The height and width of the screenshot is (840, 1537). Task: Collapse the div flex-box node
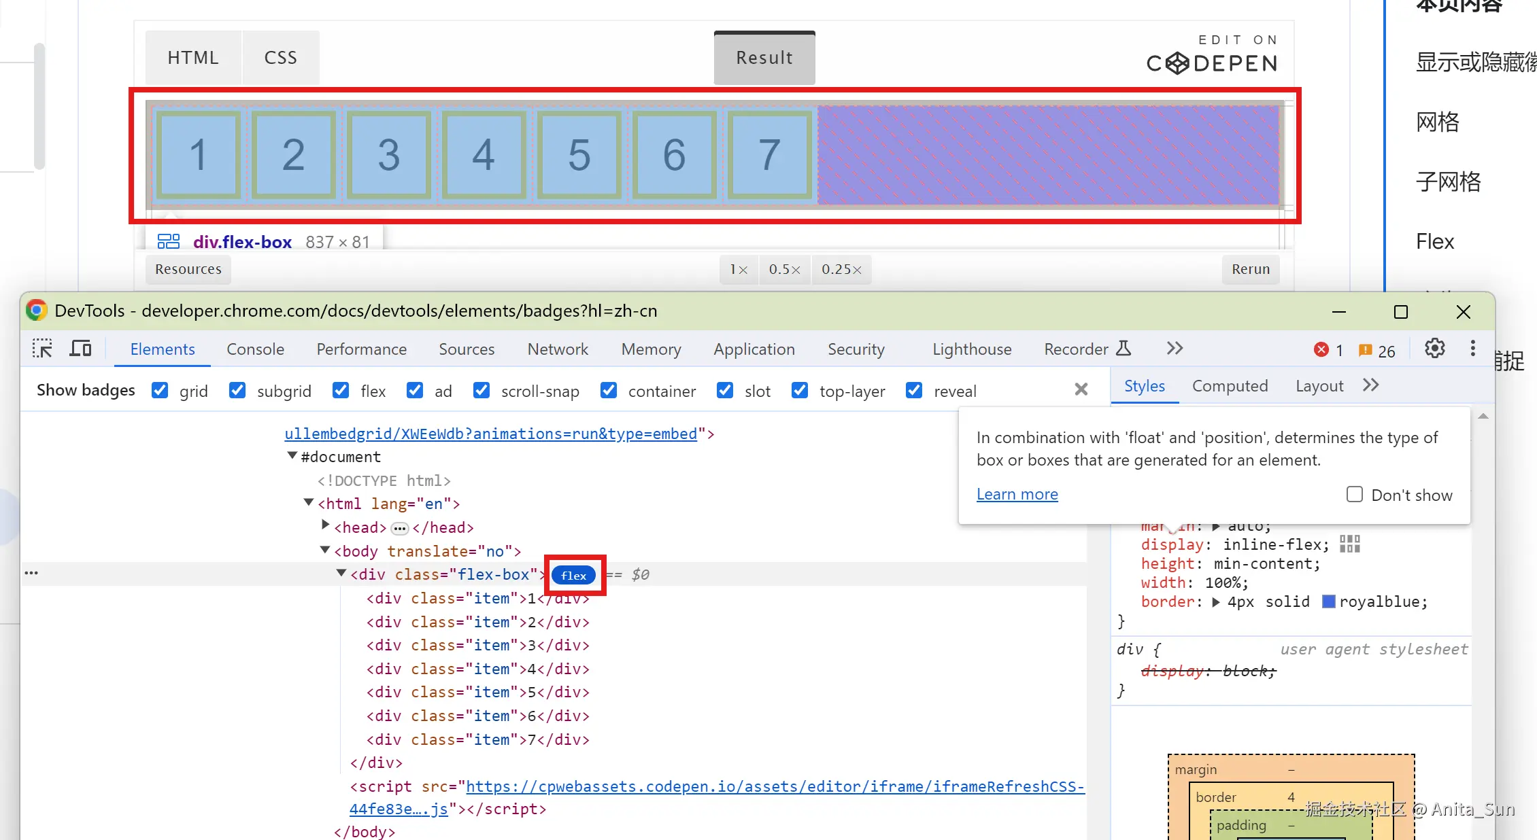tap(341, 574)
